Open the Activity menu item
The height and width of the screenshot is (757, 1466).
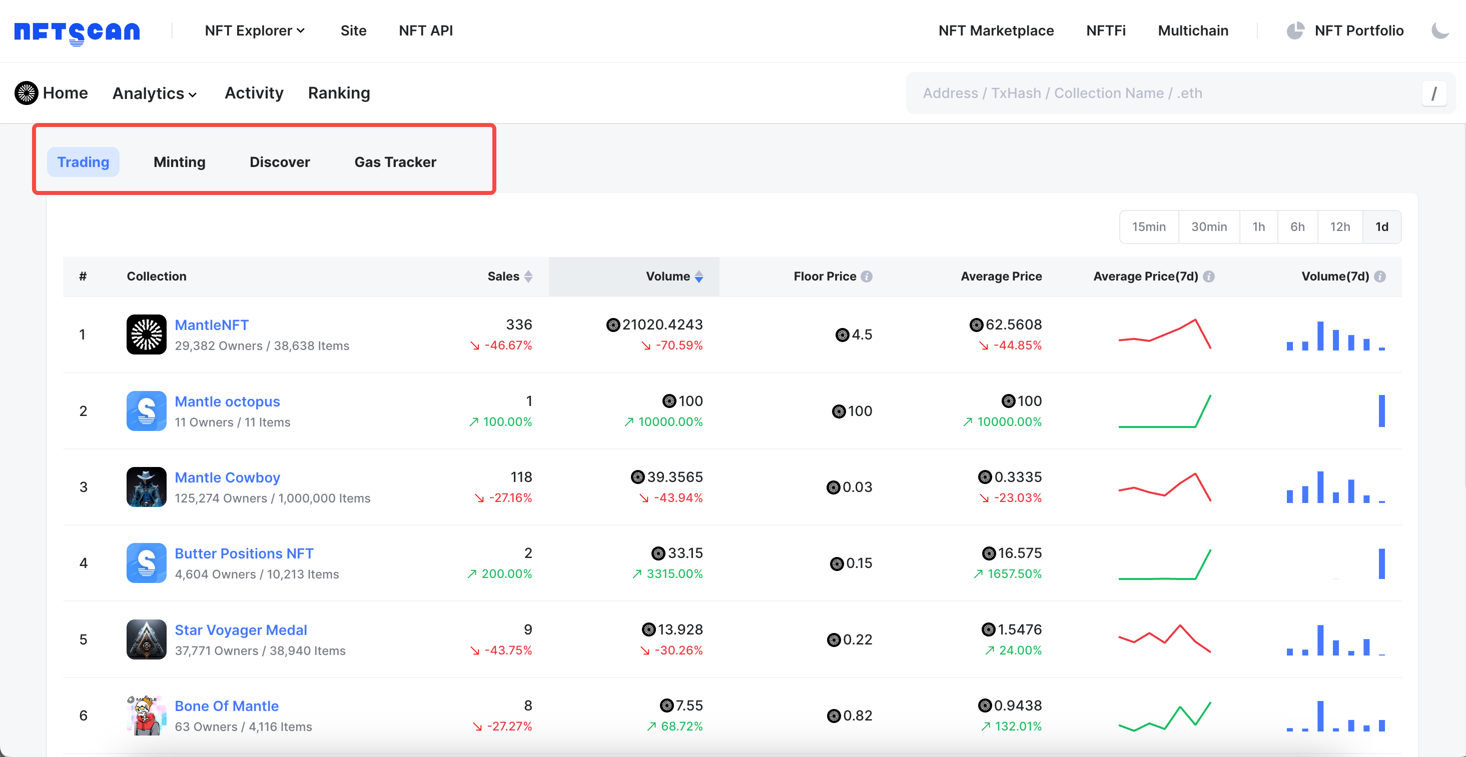point(254,93)
